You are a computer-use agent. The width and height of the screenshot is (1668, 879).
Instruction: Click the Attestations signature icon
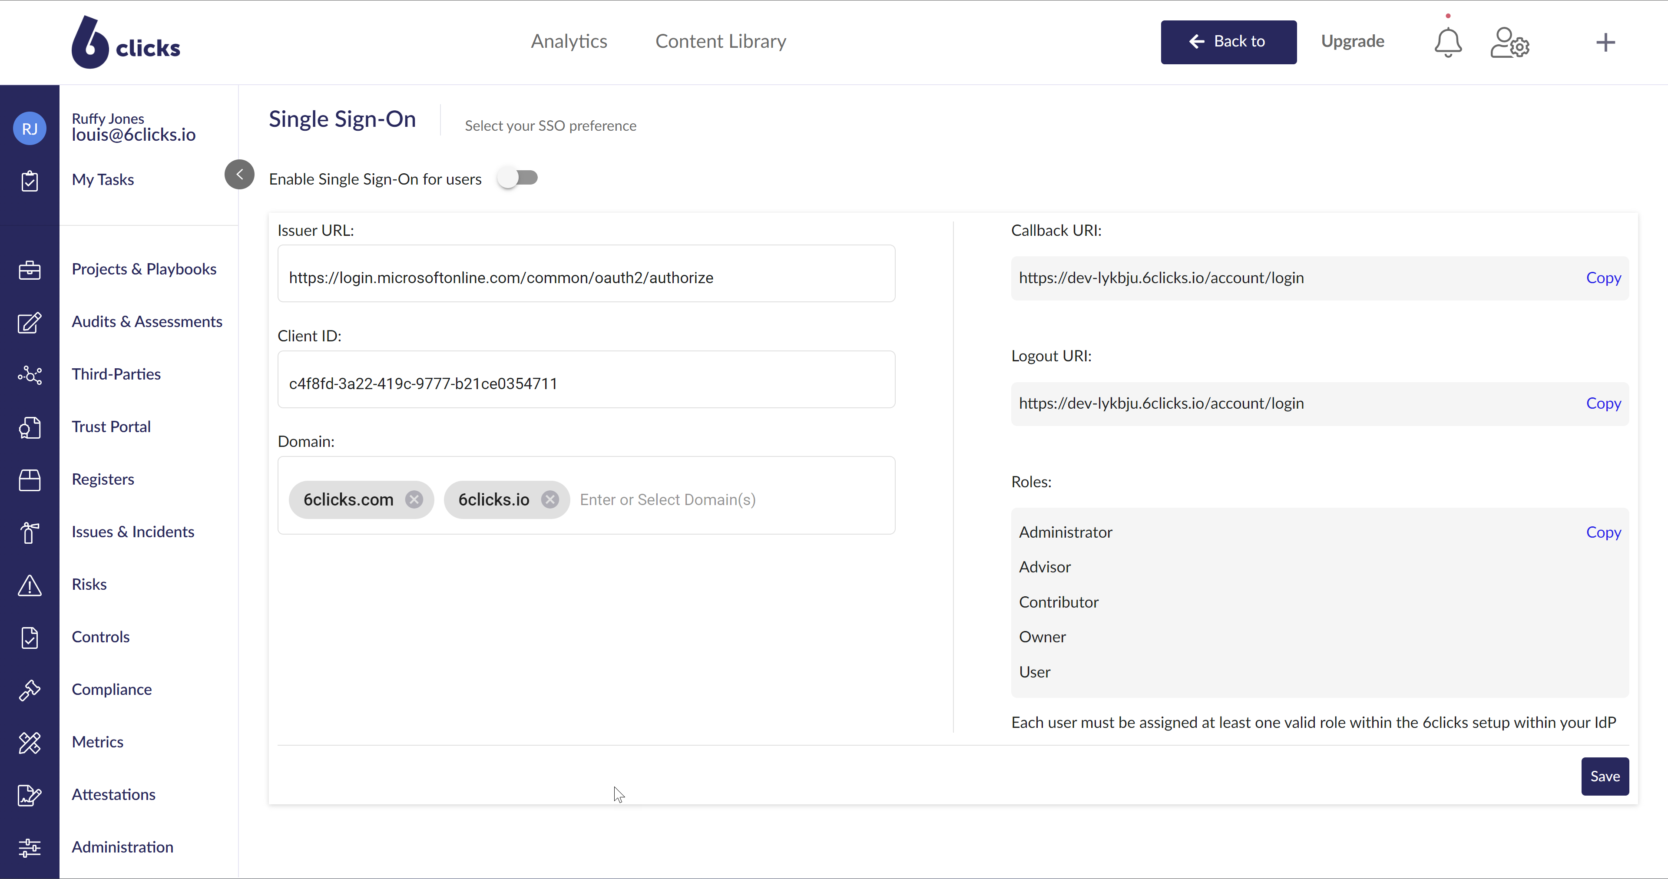point(30,795)
